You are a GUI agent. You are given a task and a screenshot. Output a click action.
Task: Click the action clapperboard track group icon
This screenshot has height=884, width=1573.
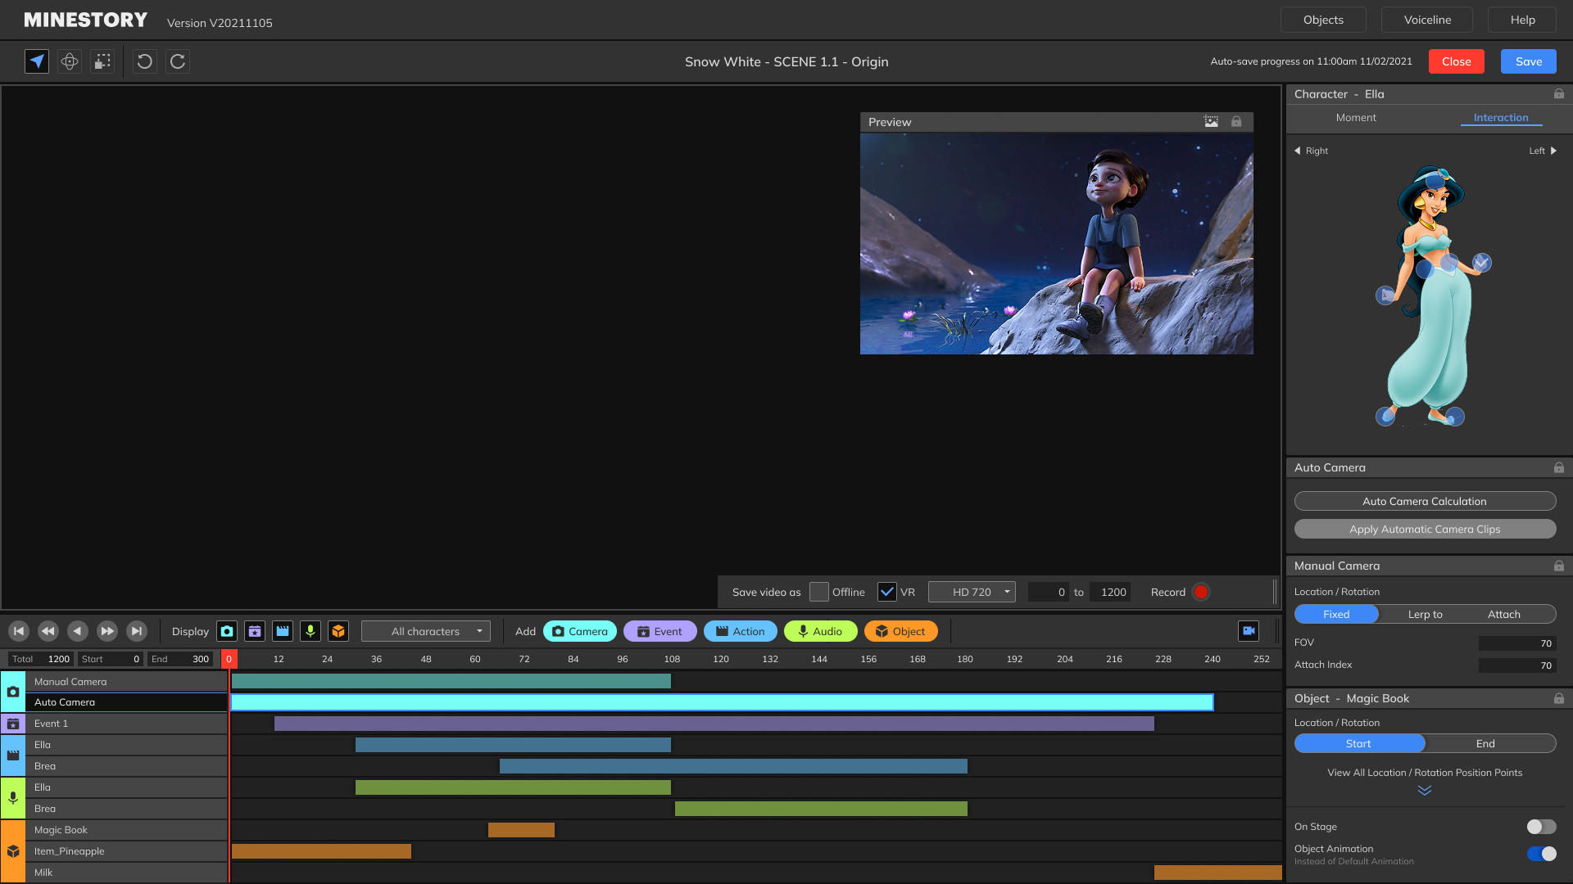[x=13, y=755]
